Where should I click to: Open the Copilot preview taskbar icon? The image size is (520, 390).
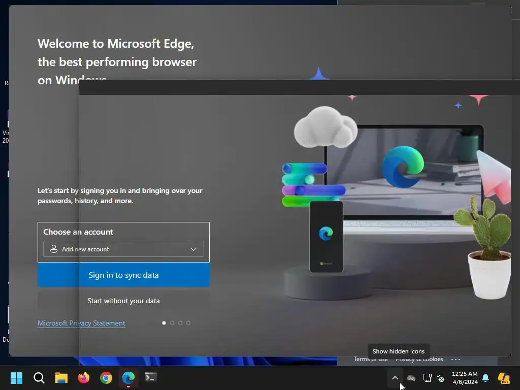pos(504,378)
